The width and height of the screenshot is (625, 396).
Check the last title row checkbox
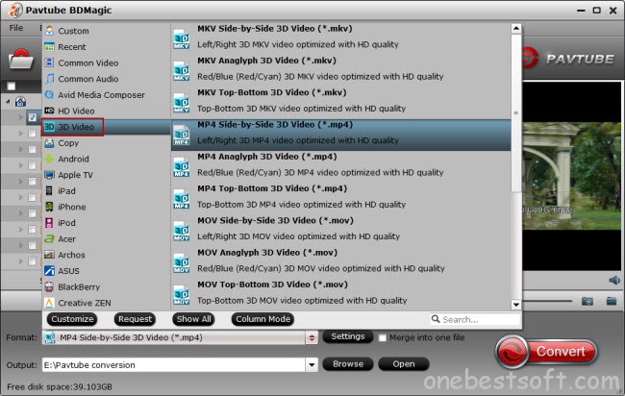point(33,261)
